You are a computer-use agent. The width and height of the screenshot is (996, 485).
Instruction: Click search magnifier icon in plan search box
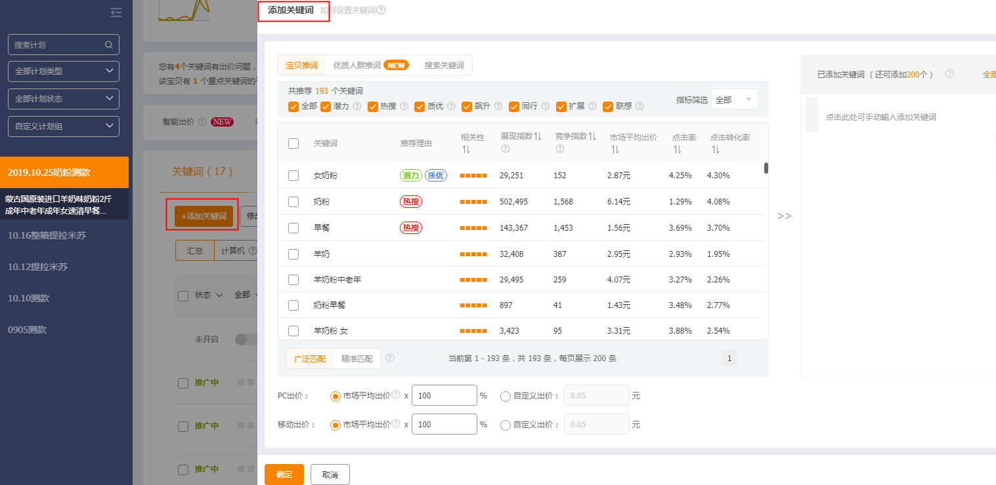pyautogui.click(x=109, y=45)
